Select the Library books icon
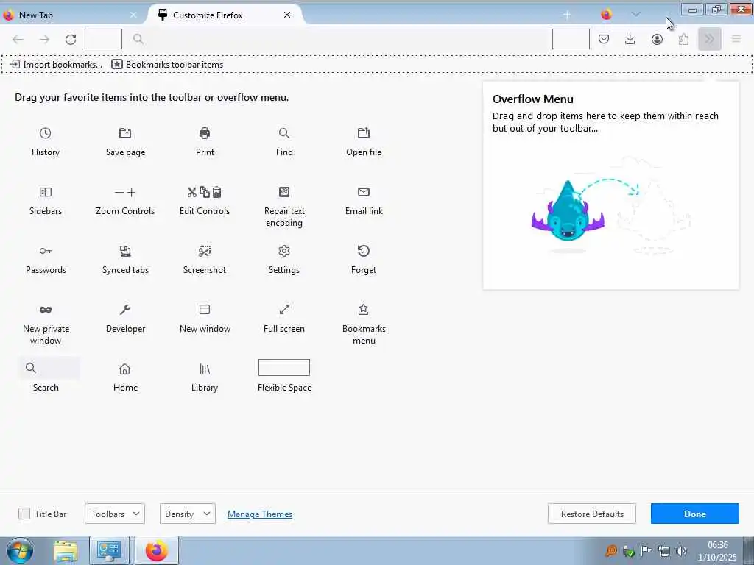Viewport: 754px width, 565px height. tap(205, 369)
